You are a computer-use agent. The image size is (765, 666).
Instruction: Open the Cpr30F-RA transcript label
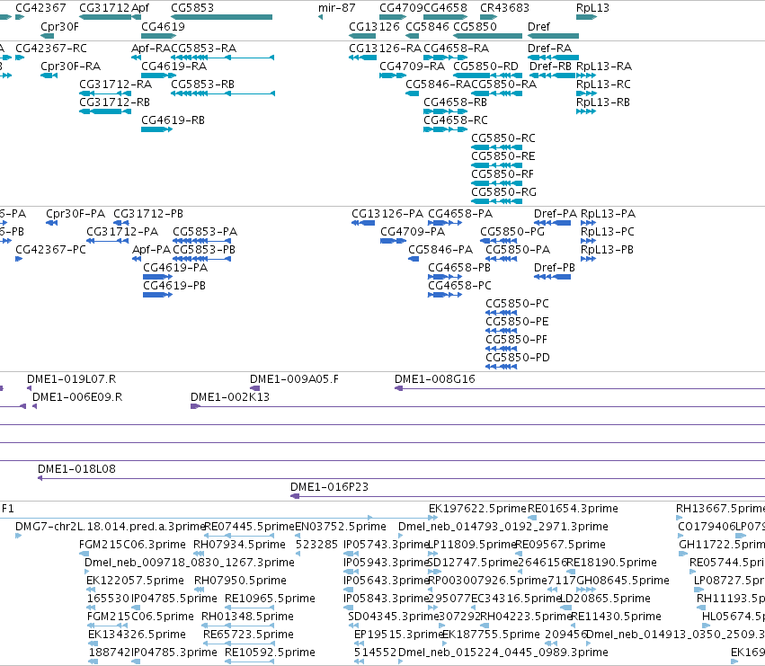point(71,67)
